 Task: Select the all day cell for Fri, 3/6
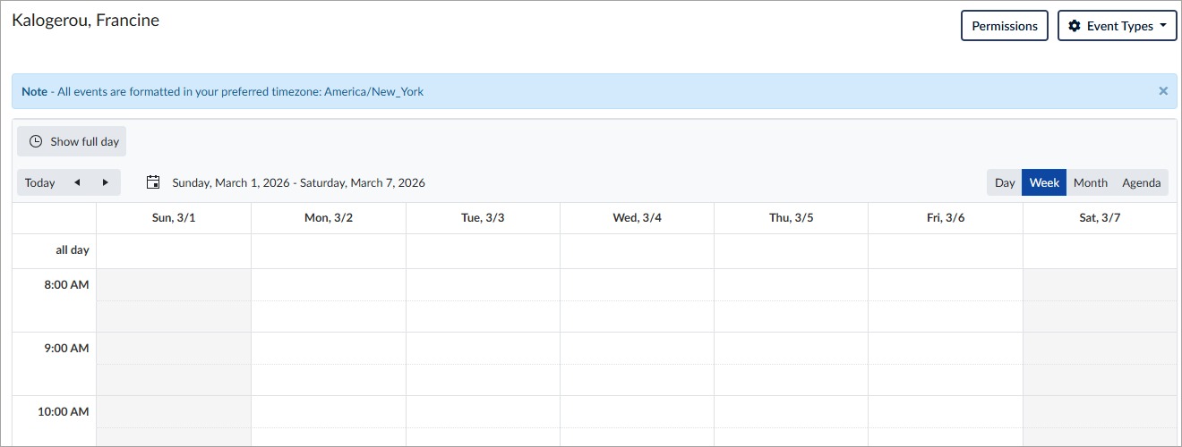[946, 251]
